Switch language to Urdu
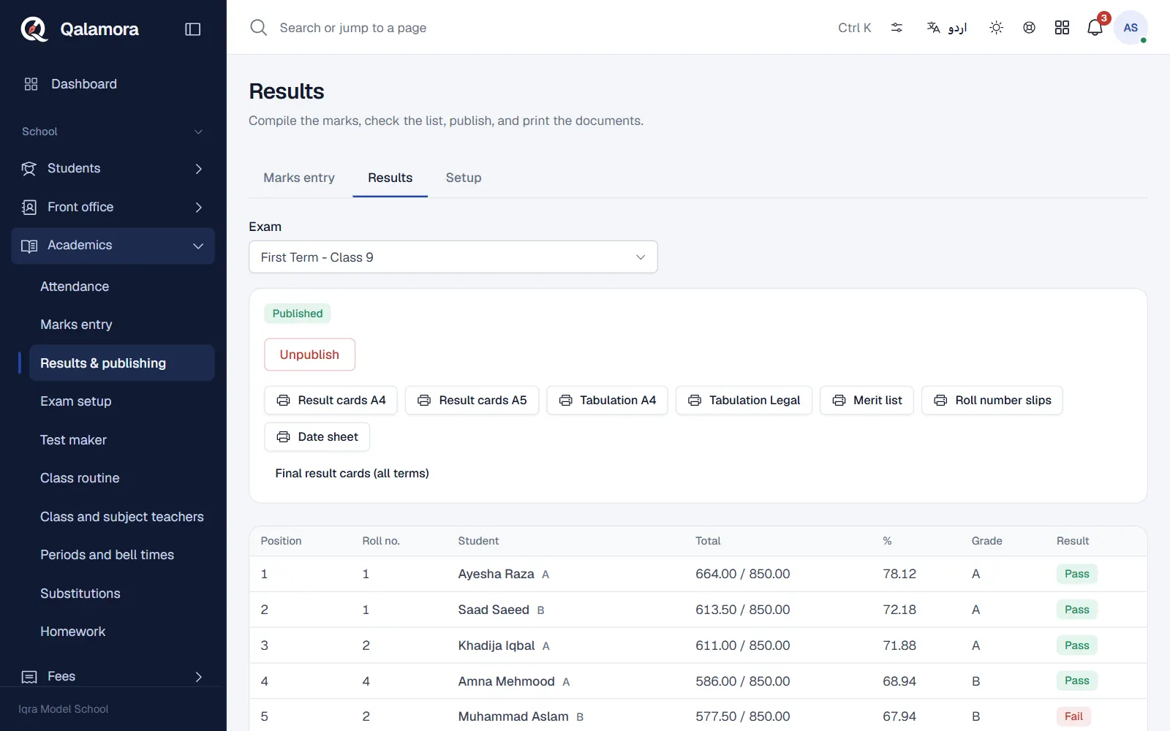Viewport: 1170px width, 731px height. click(x=947, y=28)
